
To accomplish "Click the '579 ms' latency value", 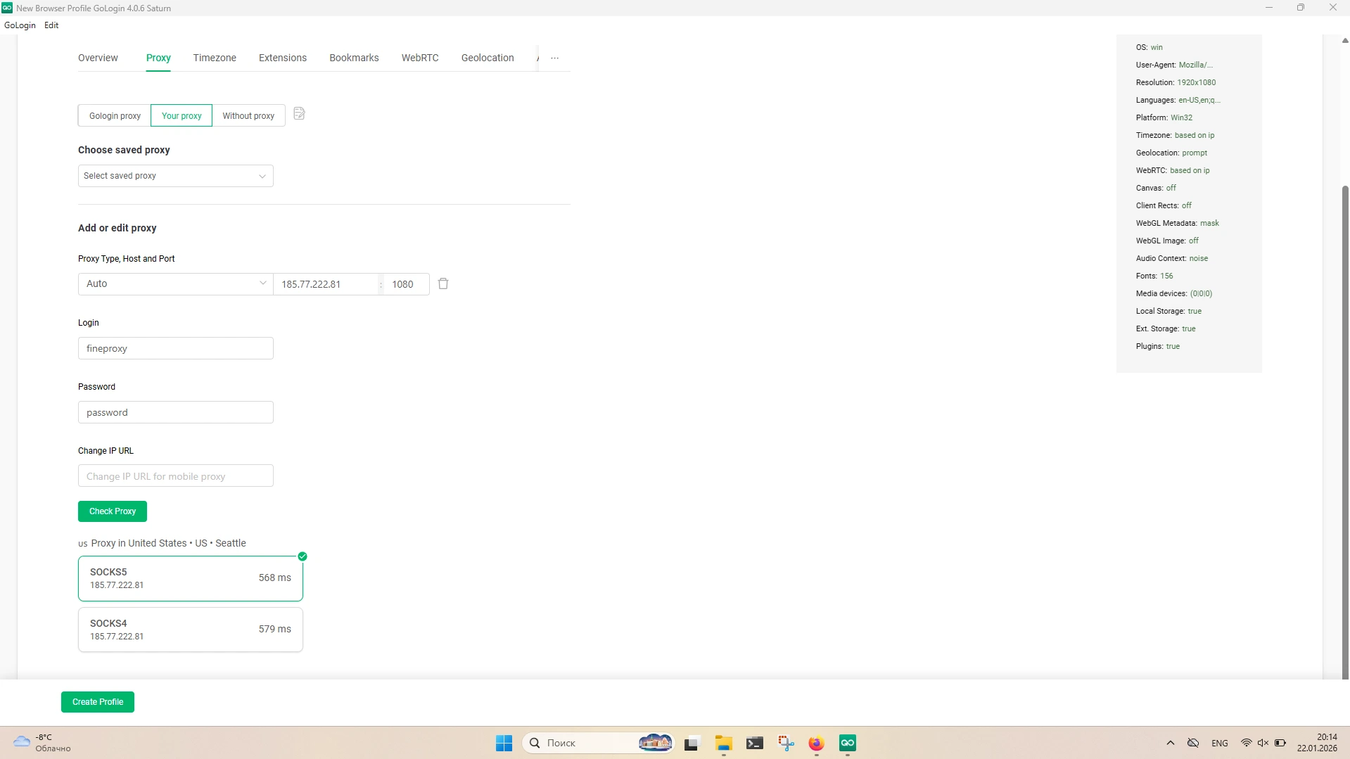I will click(274, 629).
